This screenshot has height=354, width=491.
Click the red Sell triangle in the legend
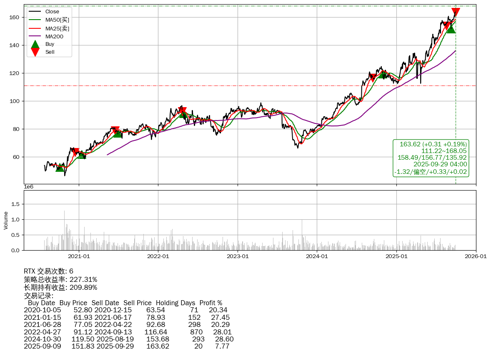pos(35,52)
